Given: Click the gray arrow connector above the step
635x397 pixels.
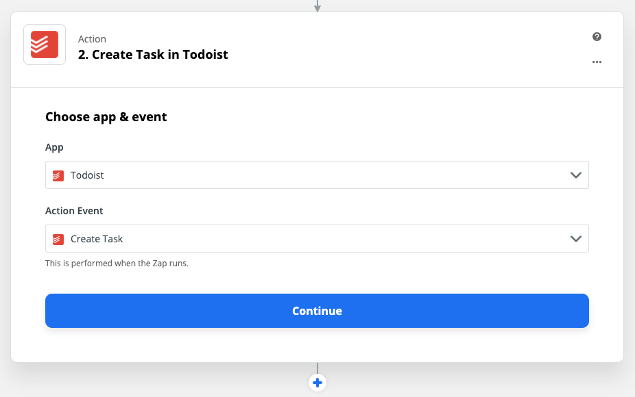Looking at the screenshot, I should tap(317, 5).
